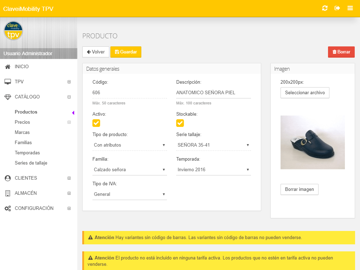Open the Temporada dropdown

[213, 170]
